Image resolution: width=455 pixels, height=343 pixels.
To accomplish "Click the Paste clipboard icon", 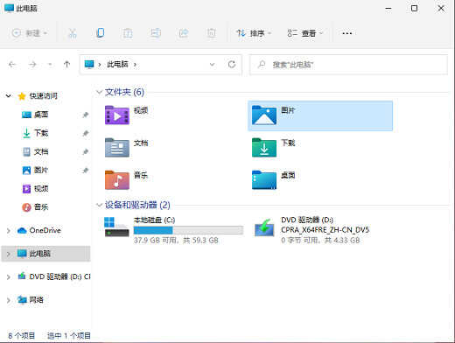I will 128,33.
